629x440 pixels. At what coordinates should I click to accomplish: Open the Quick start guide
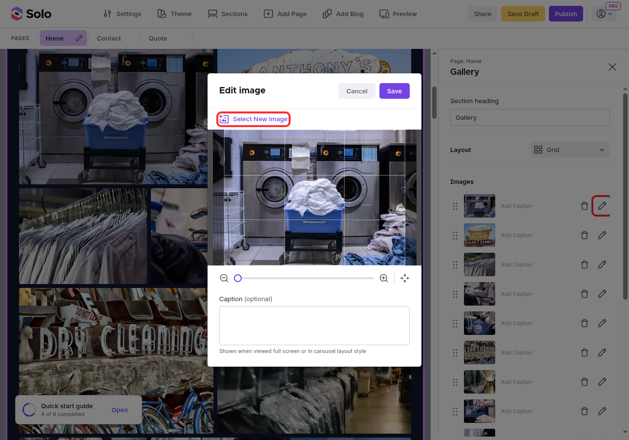120,410
